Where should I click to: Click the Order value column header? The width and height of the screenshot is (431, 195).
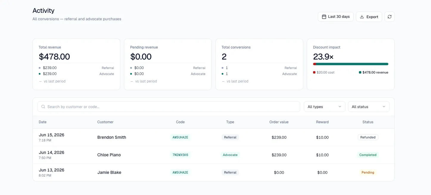(279, 122)
